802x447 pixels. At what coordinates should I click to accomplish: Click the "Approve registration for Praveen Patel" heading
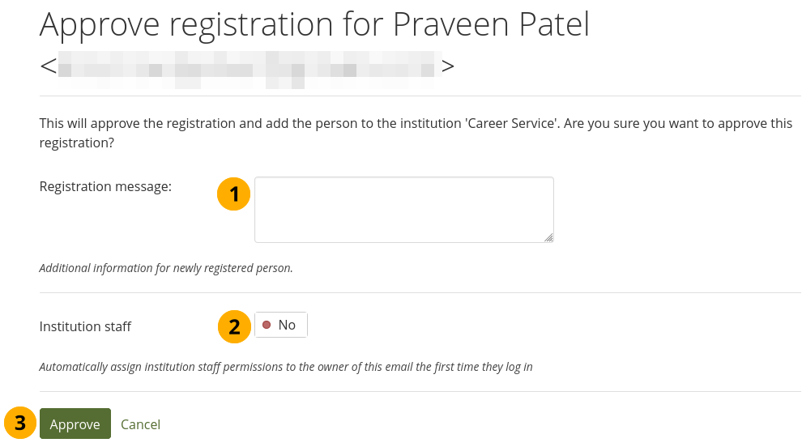coord(314,25)
